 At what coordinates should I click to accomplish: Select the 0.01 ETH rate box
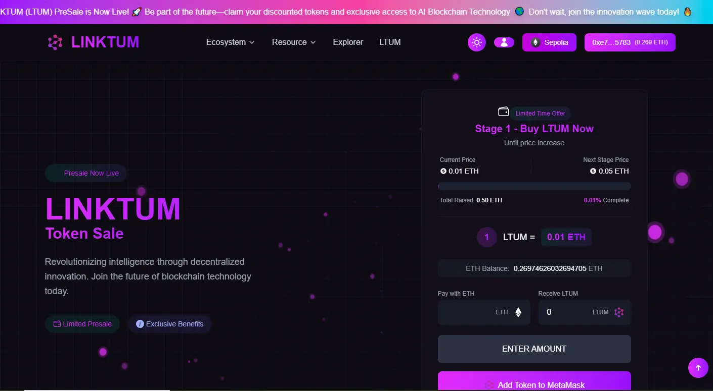[x=566, y=237]
